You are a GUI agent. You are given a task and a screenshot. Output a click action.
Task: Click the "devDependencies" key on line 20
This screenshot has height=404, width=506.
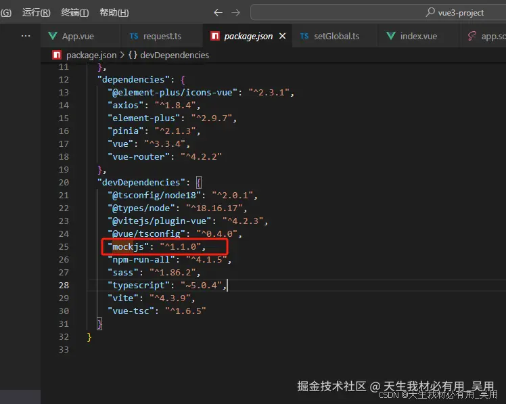point(141,183)
